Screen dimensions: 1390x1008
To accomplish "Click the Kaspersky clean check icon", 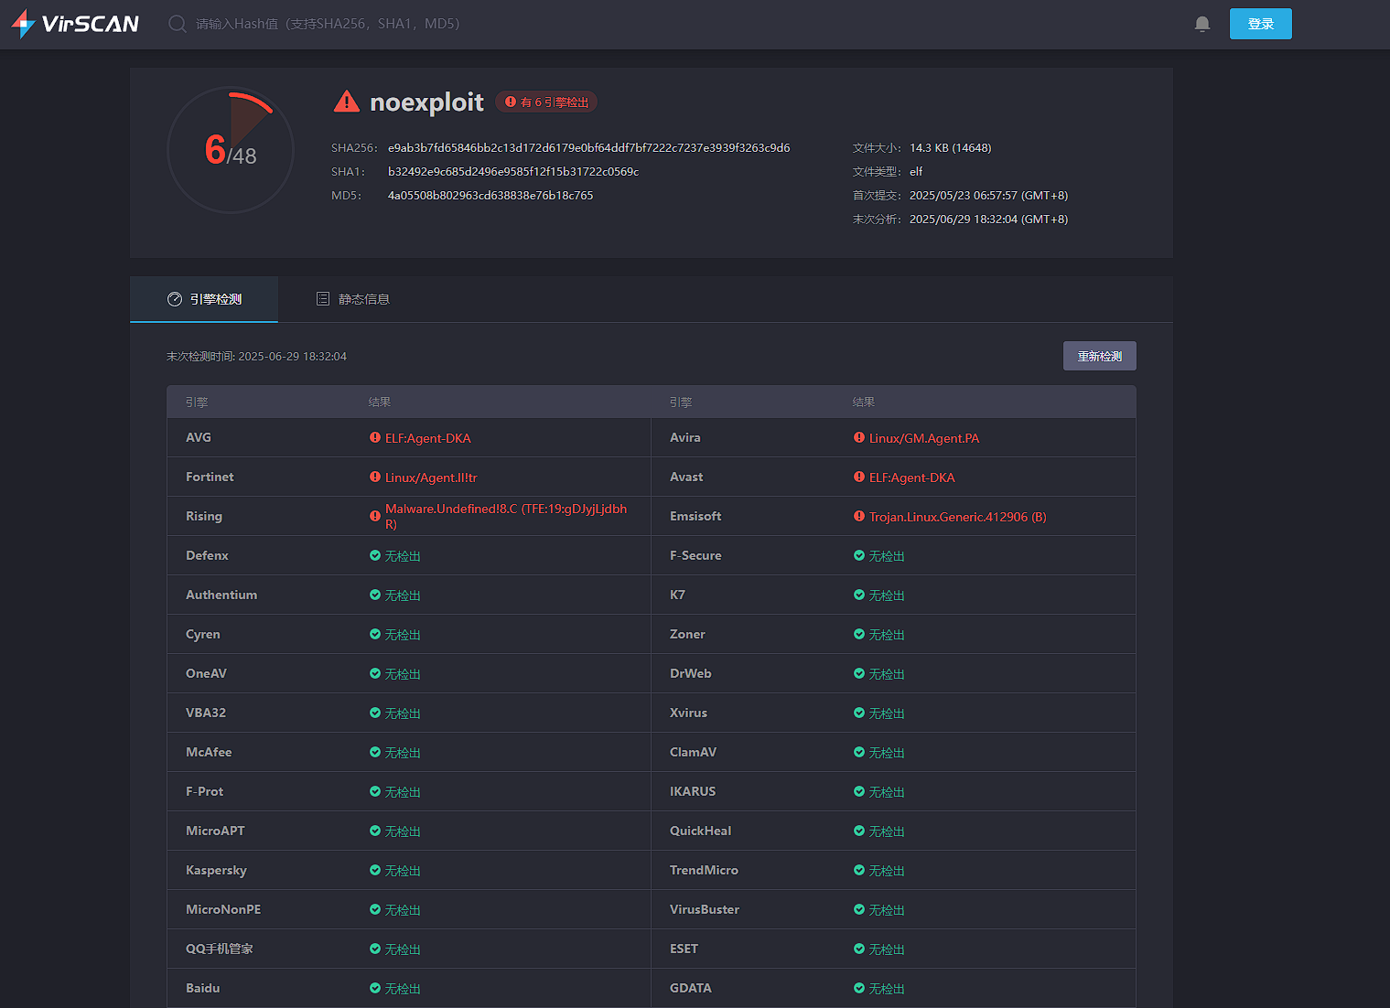I will coord(375,871).
